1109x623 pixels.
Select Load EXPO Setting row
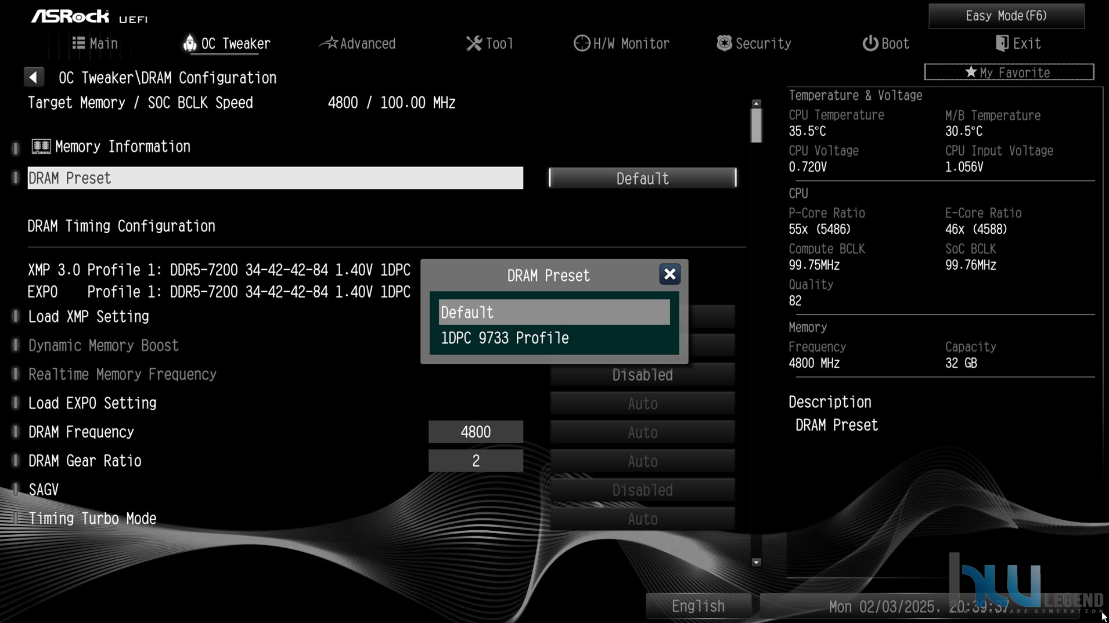click(92, 403)
